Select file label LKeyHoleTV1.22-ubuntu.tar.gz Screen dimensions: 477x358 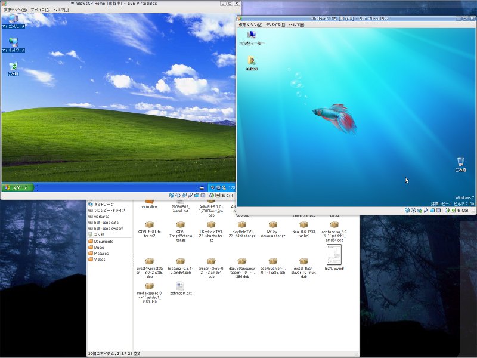click(x=211, y=236)
